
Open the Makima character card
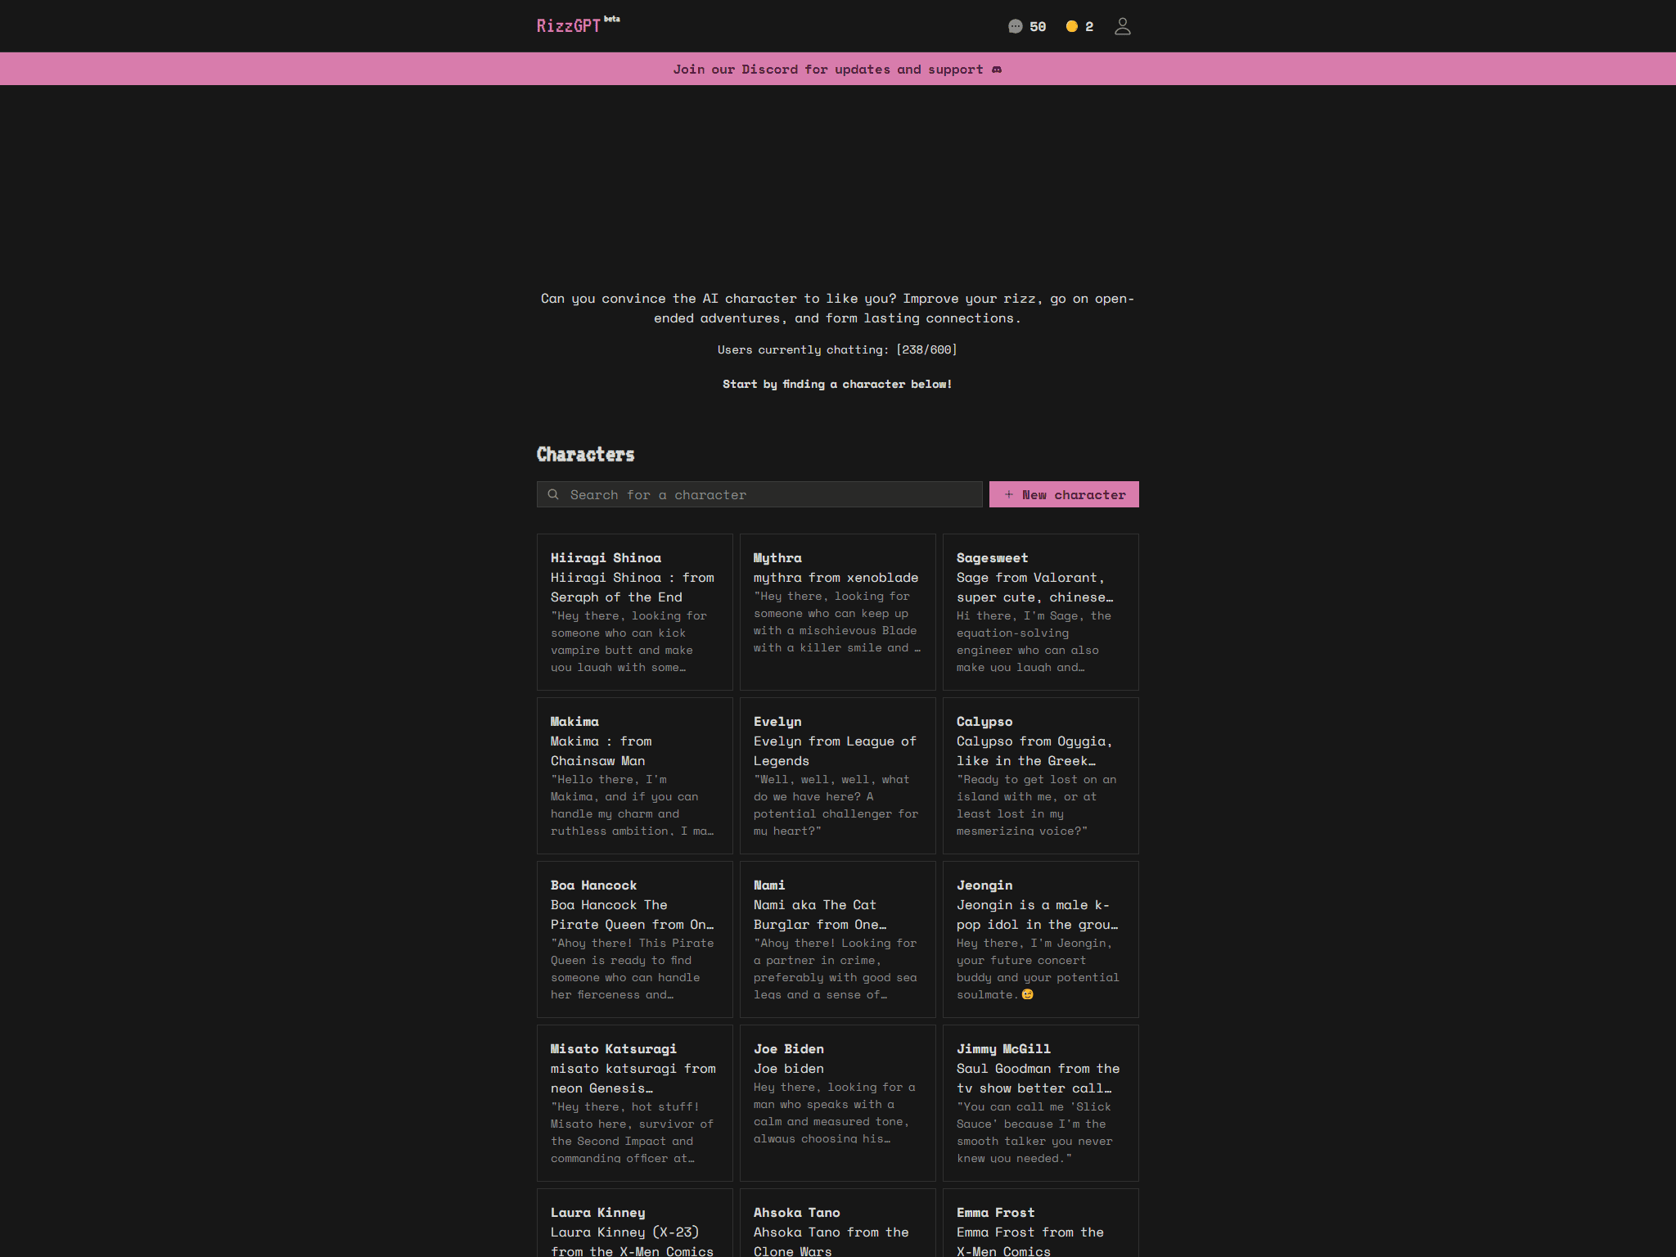coord(635,776)
